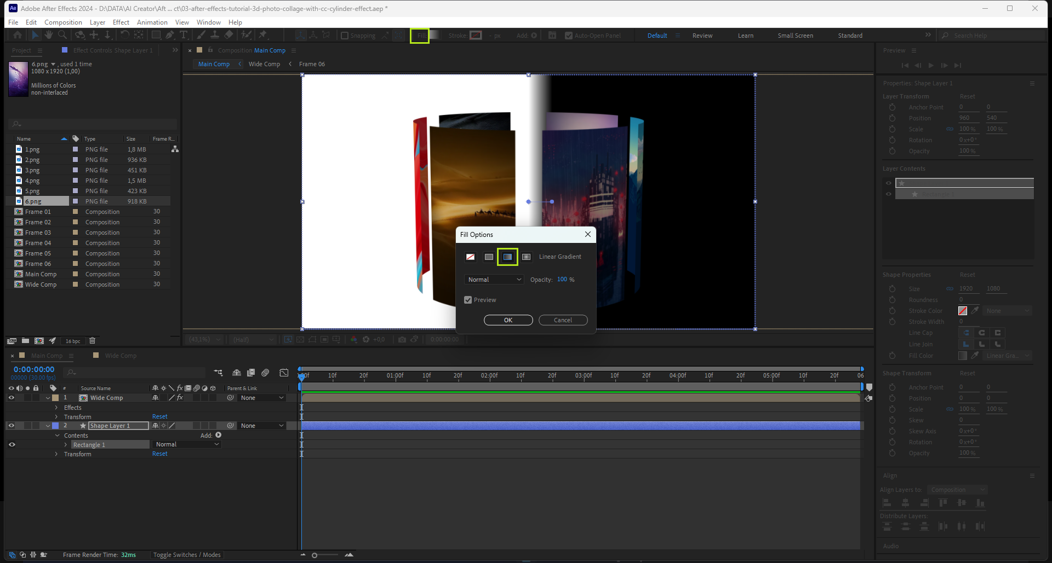Select the Pen tool in toolbar

pyautogui.click(x=170, y=35)
